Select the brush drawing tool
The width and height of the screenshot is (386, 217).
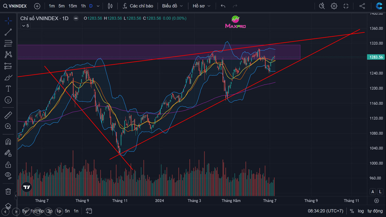[x=8, y=77]
